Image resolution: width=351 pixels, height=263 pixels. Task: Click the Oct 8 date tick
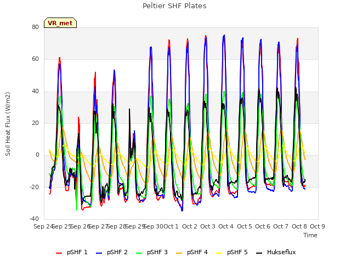(299, 226)
